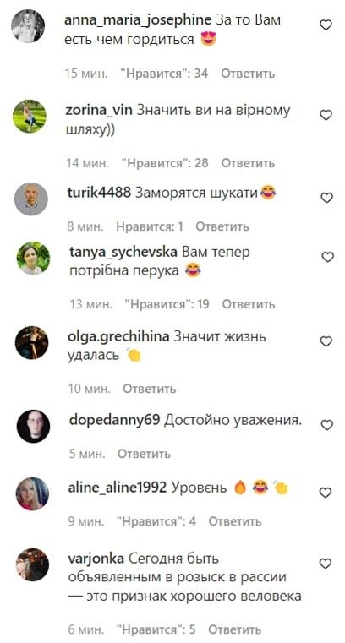Open aline_aline1992's profile avatar
Screen dimensions: 345x643
32,493
